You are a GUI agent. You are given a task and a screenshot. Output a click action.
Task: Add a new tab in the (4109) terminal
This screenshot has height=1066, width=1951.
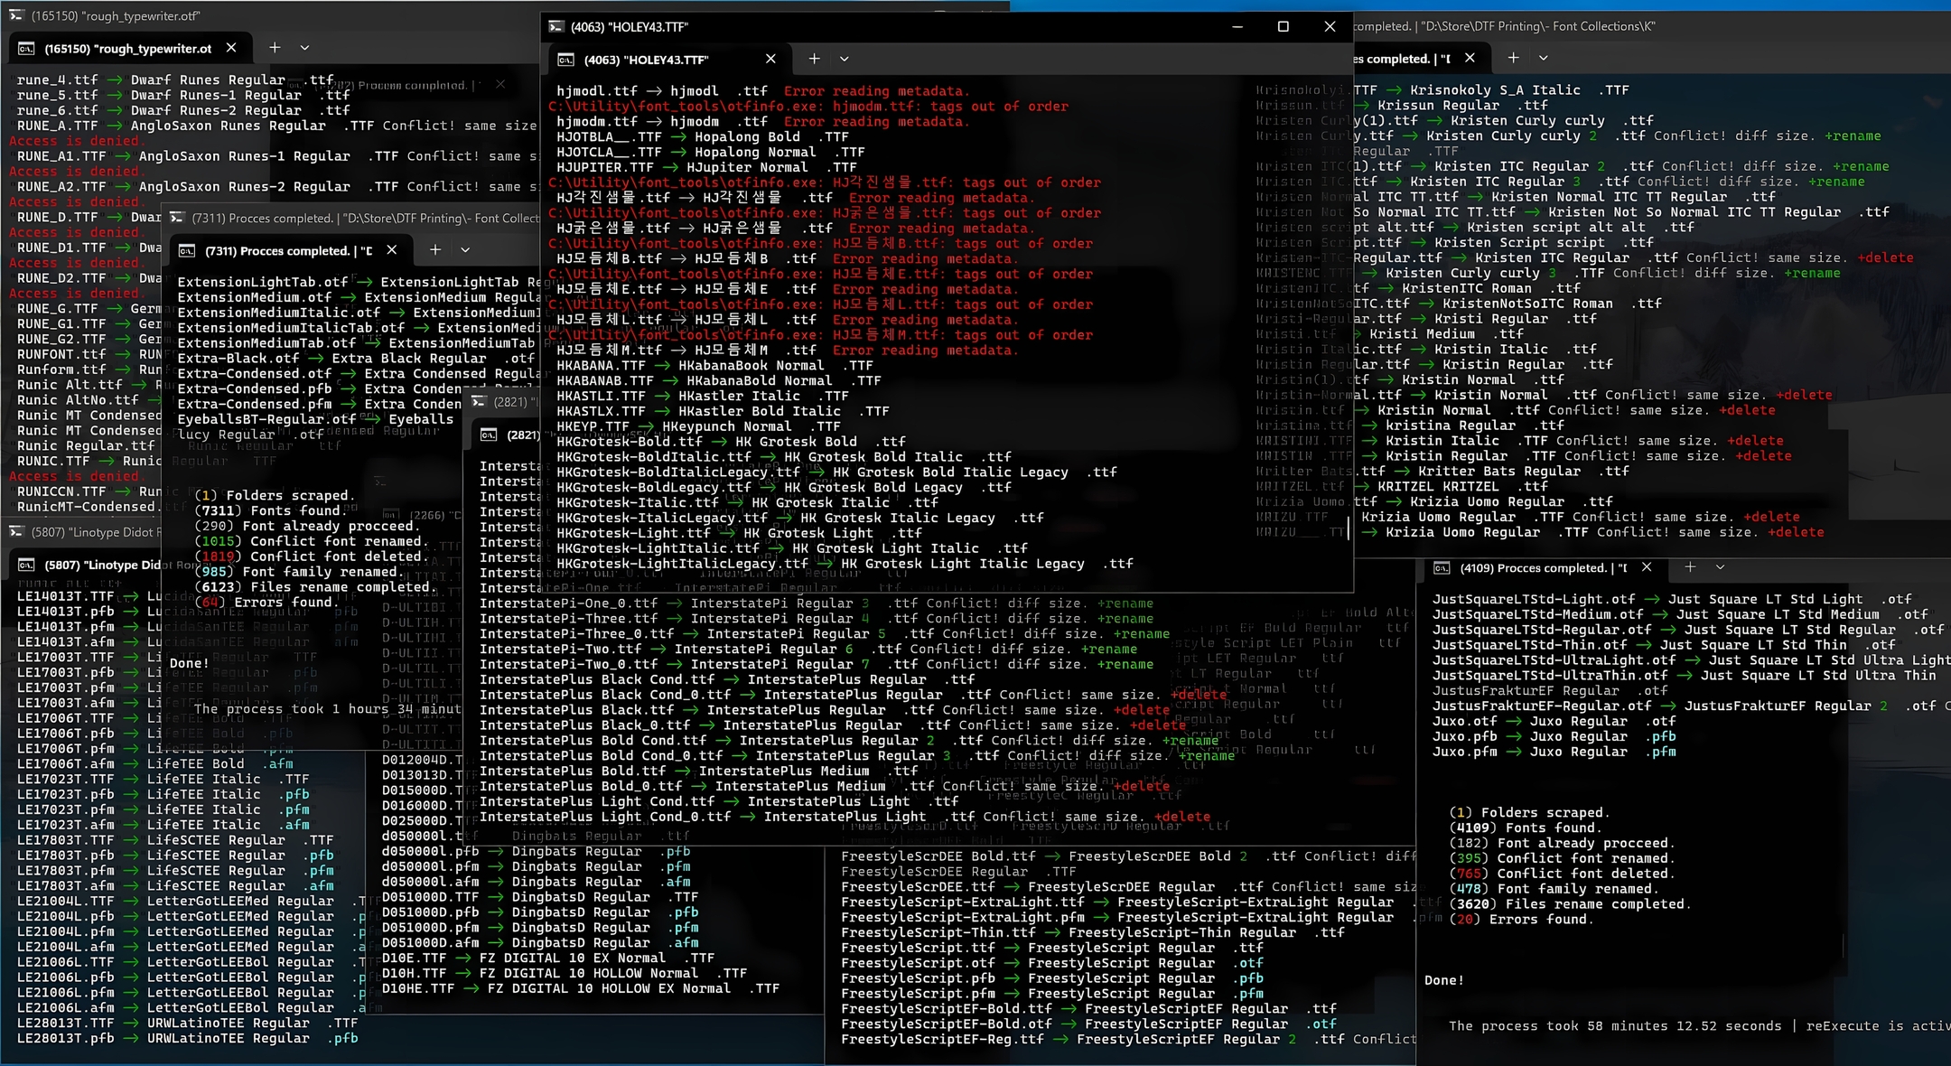coord(1690,567)
